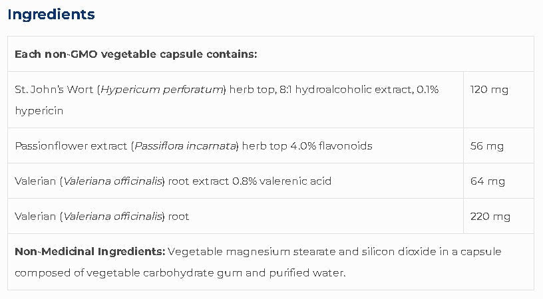
Task: Select the "Passionflower extract" ingredient name
Action: [x=72, y=146]
